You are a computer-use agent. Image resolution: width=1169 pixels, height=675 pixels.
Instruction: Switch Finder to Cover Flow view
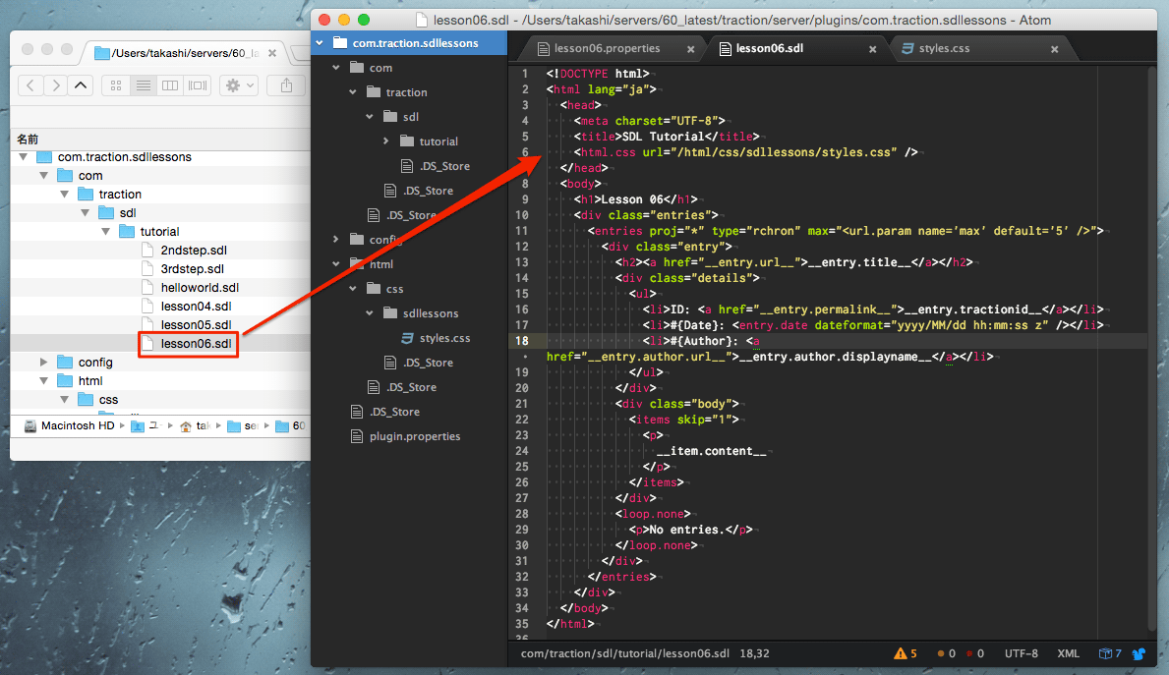[x=198, y=85]
